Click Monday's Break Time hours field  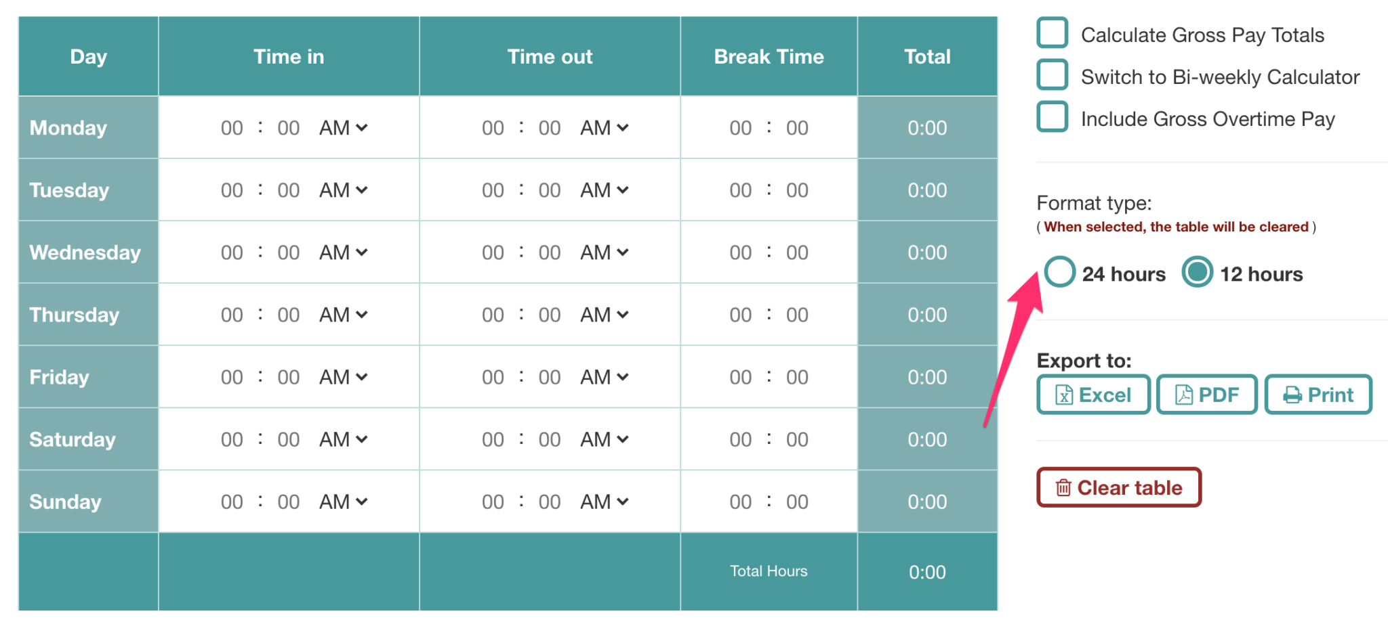click(739, 127)
